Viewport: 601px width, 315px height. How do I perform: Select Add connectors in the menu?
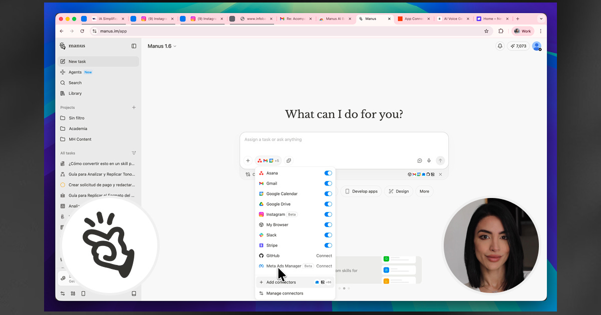[295, 282]
